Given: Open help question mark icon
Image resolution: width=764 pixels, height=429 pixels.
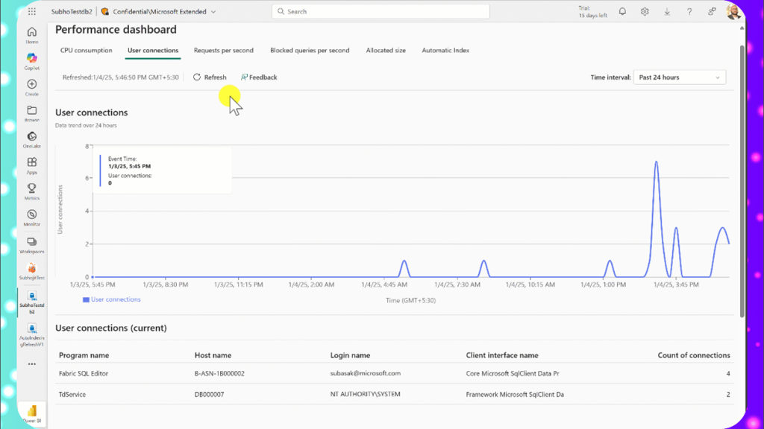Looking at the screenshot, I should [689, 12].
